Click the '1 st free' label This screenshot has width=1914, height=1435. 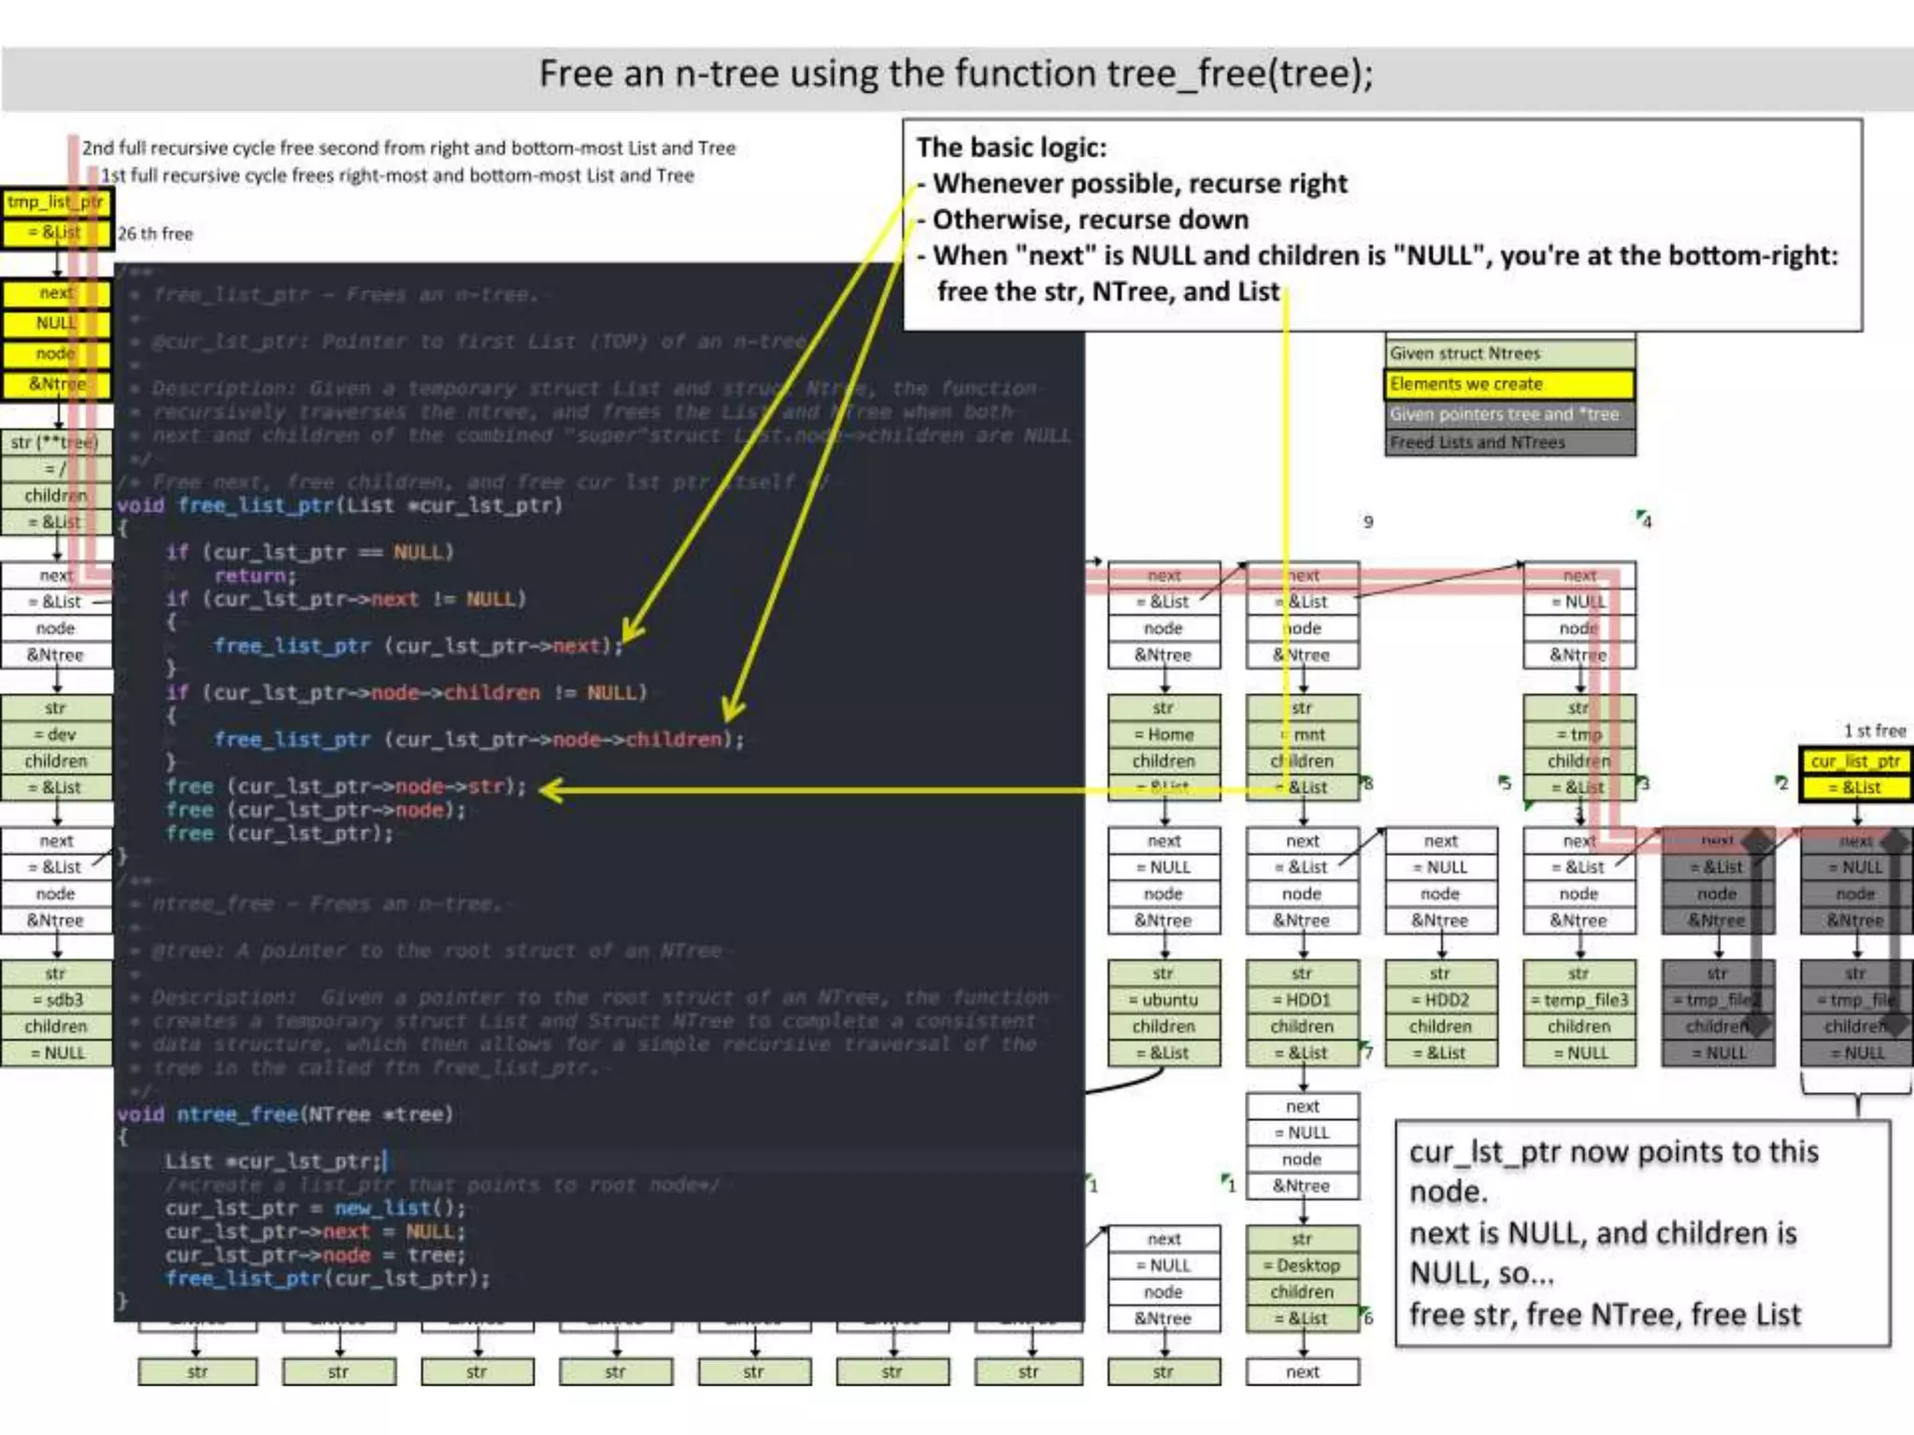(1874, 731)
